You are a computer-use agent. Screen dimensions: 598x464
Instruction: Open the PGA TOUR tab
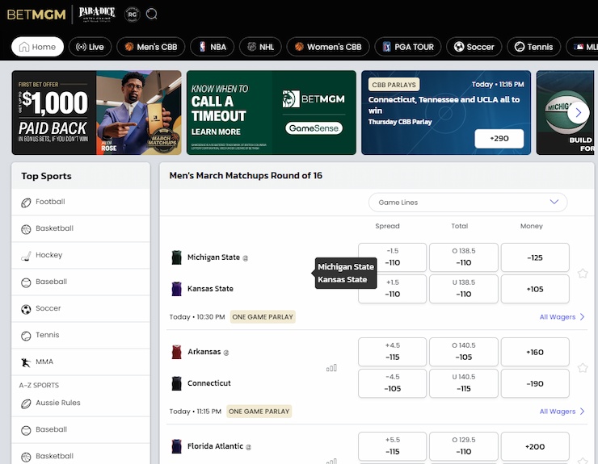point(408,47)
